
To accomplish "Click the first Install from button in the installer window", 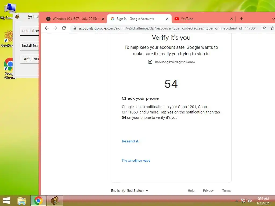I will pyautogui.click(x=30, y=31).
